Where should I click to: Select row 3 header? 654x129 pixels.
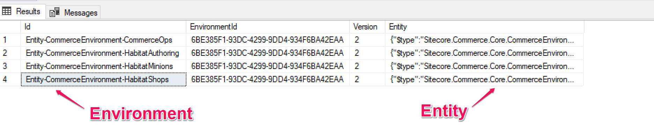(x=10, y=66)
